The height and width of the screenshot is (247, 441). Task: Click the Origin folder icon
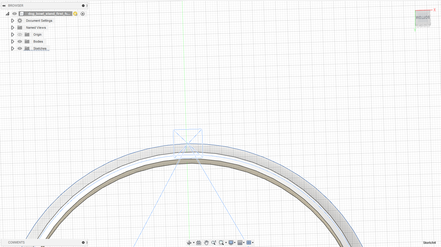(x=27, y=34)
